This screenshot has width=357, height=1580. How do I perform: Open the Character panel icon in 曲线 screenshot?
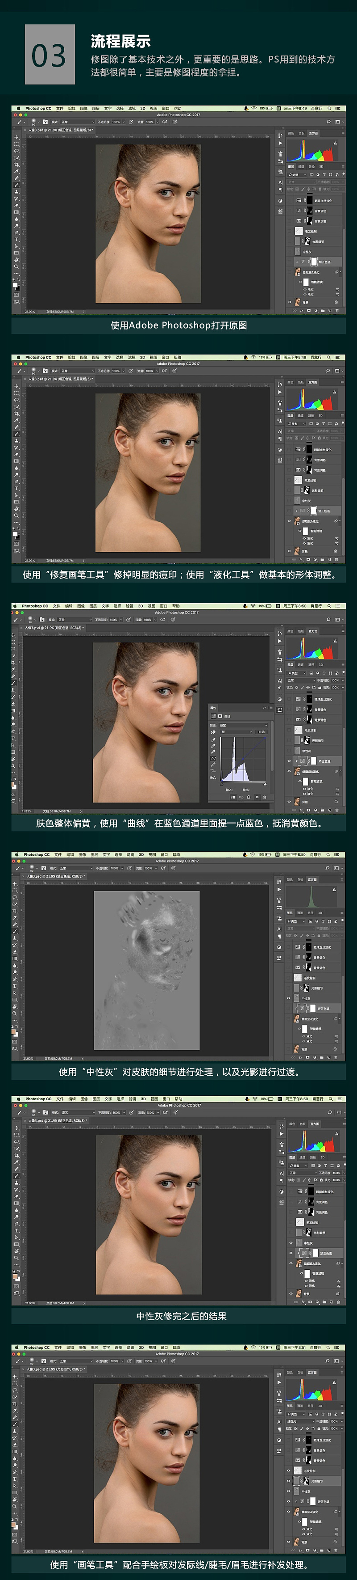[x=280, y=681]
